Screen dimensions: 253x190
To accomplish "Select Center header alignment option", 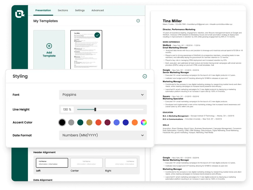I will click(86, 163).
